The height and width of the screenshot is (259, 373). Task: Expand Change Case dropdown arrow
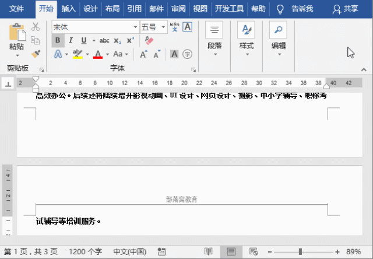pyautogui.click(x=126, y=54)
